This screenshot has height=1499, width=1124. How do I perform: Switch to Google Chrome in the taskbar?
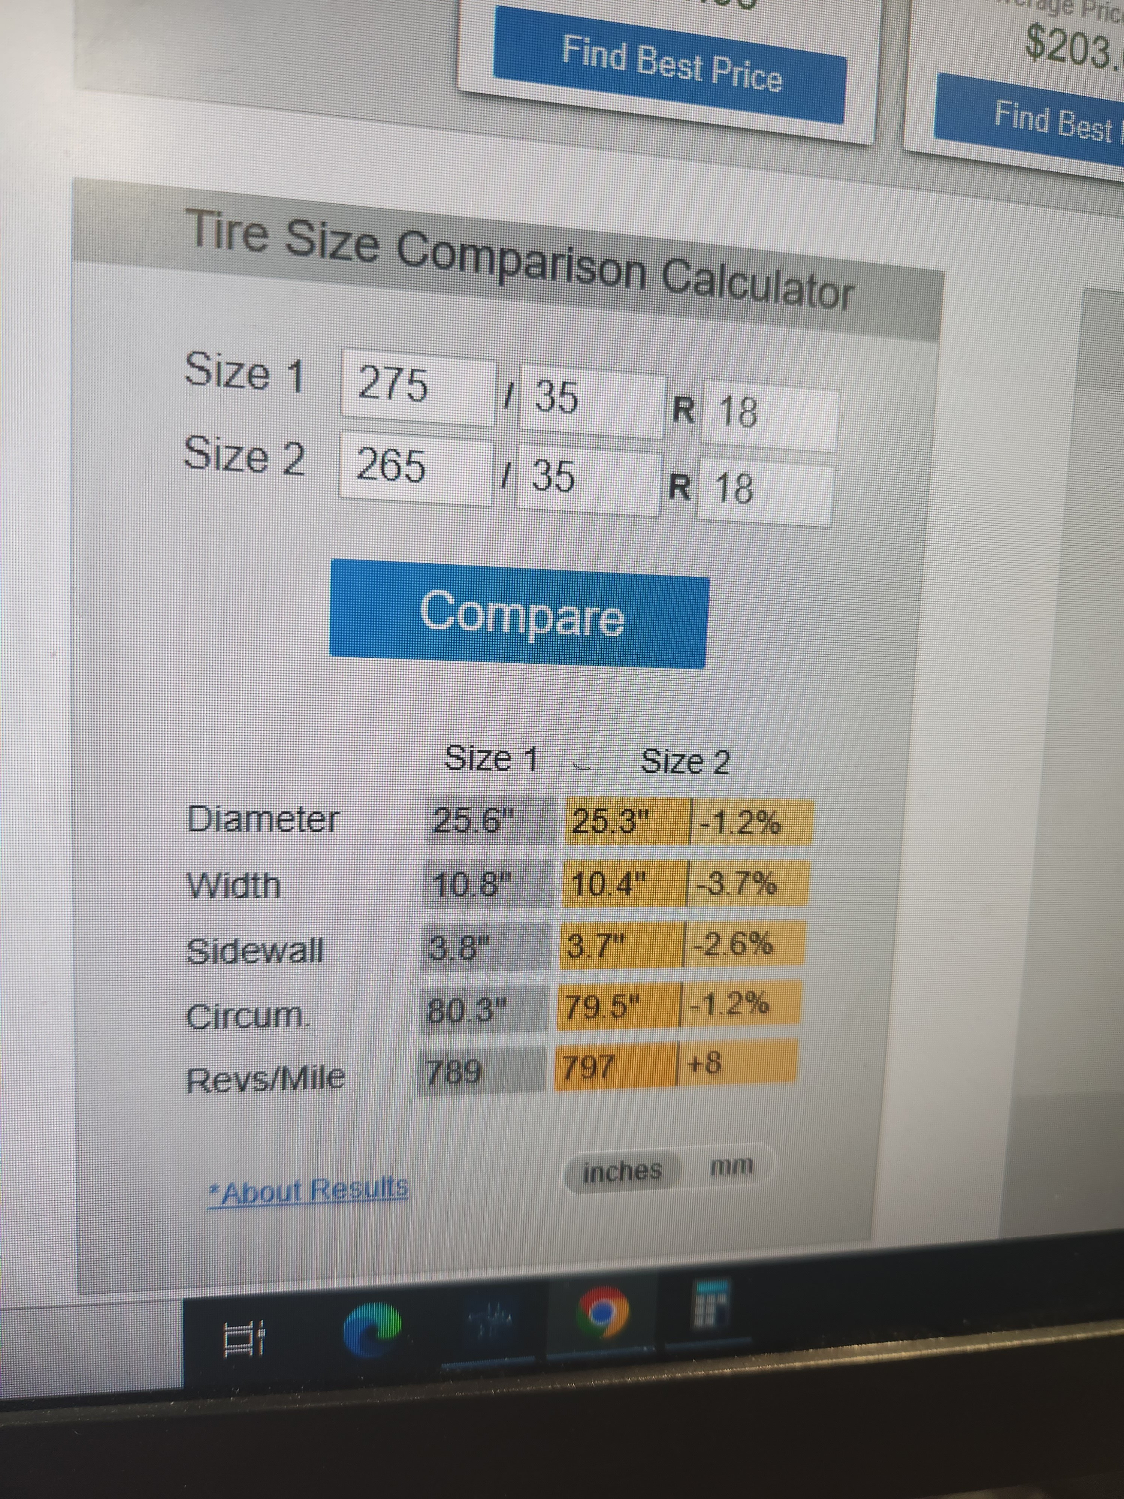coord(602,1313)
